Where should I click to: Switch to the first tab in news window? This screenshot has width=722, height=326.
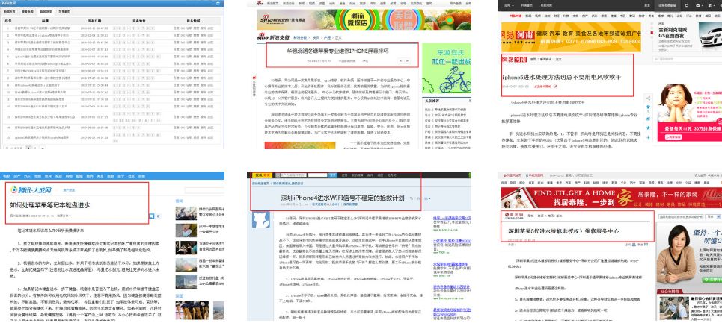10,11
